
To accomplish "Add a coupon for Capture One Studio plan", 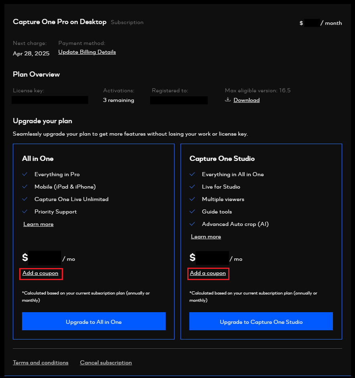I will click(208, 273).
